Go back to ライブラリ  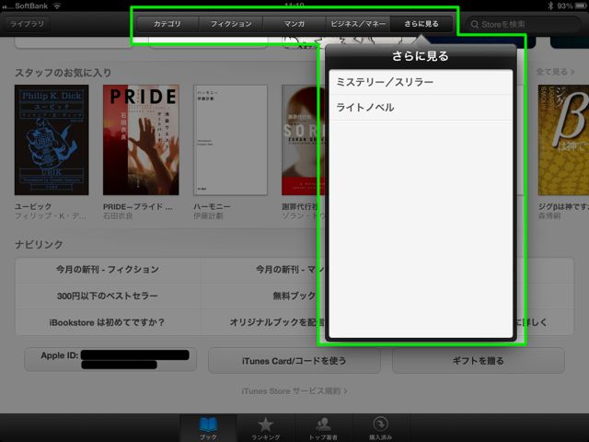point(27,24)
